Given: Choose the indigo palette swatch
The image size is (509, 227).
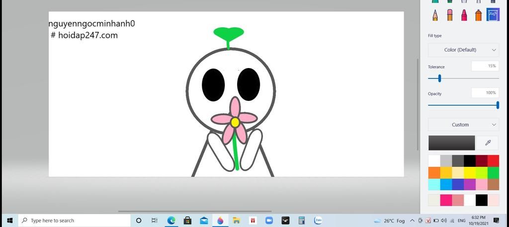Looking at the screenshot, I should click(x=458, y=184).
